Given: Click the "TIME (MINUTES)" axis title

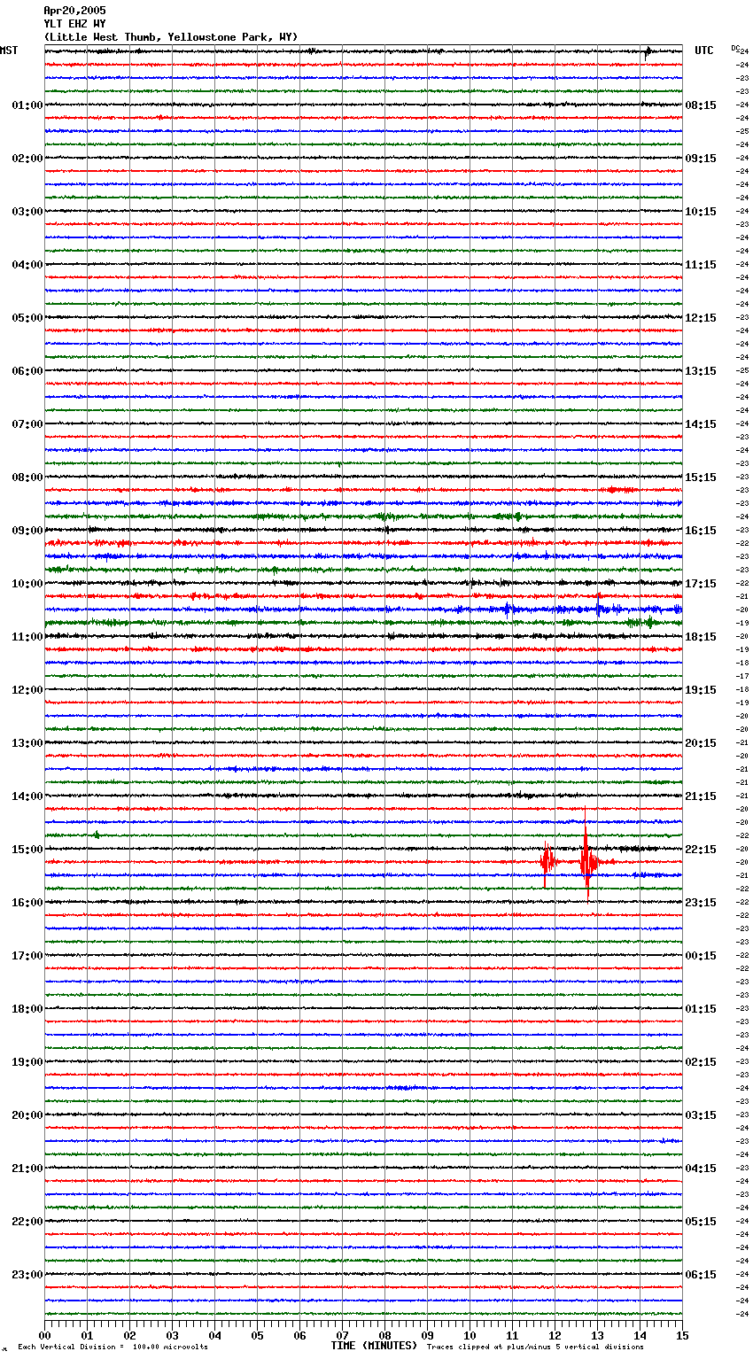Looking at the screenshot, I should [x=374, y=1346].
